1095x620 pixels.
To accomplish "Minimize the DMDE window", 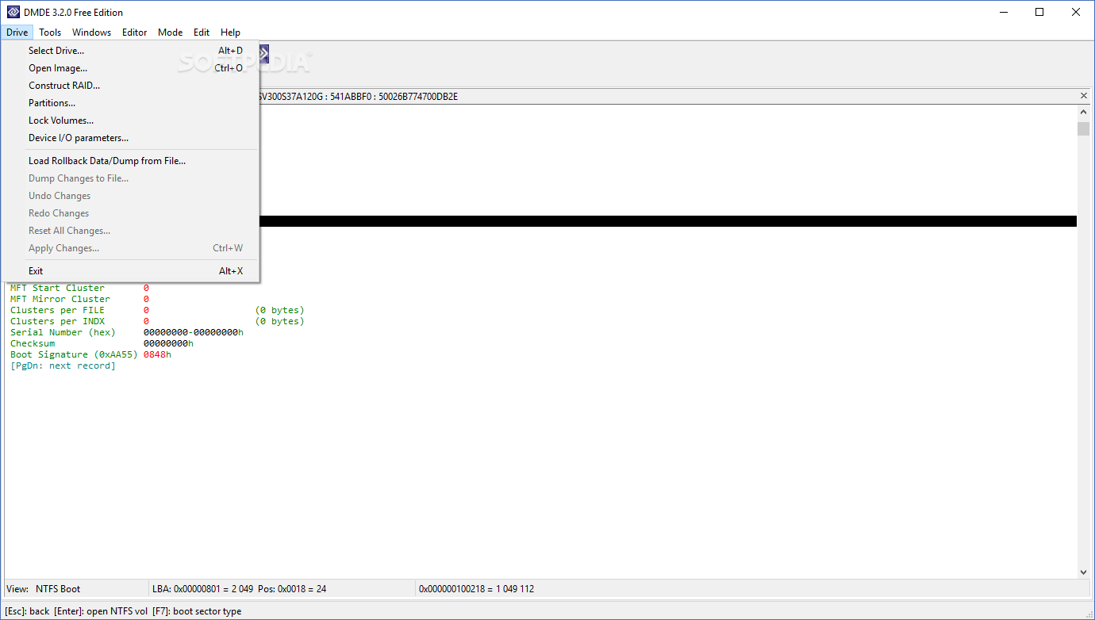I will coord(1003,12).
